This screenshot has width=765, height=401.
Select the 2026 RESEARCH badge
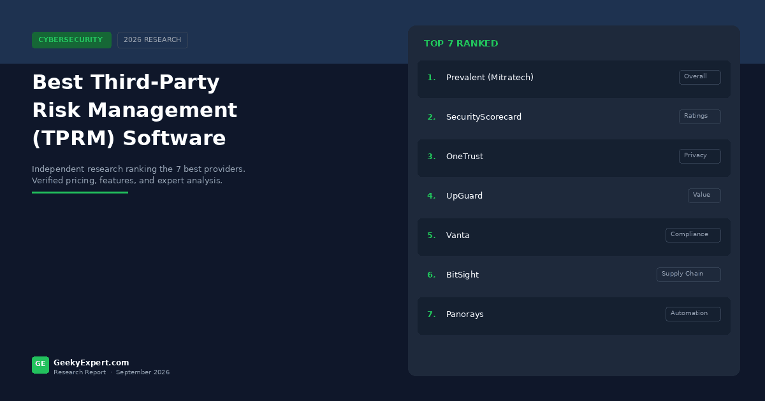click(152, 40)
